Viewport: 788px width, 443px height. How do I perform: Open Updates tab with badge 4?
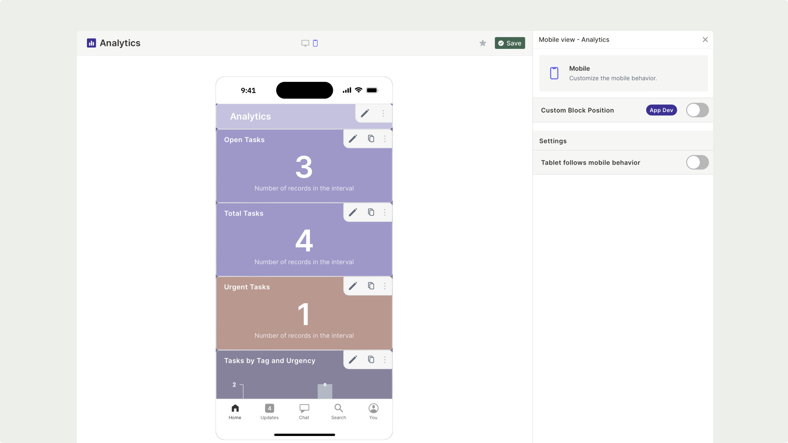coord(269,412)
